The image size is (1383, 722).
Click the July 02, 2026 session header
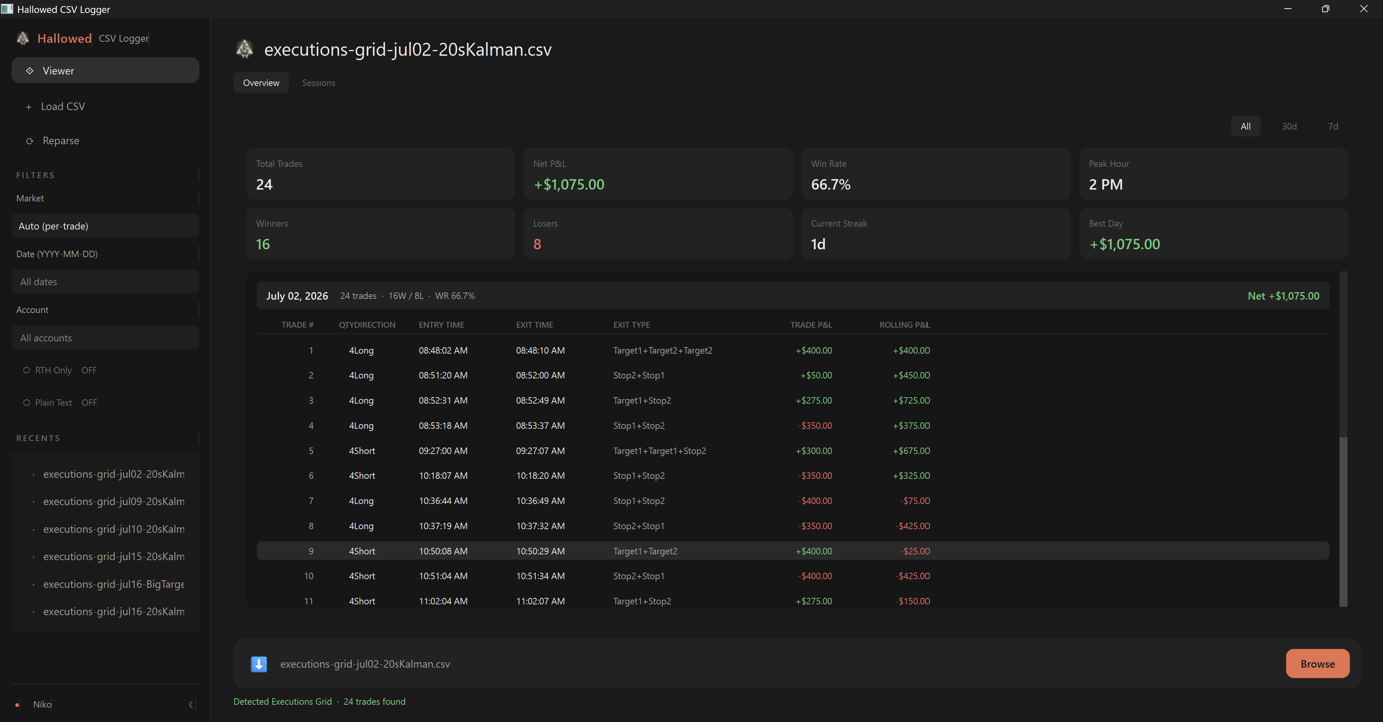[x=793, y=296]
